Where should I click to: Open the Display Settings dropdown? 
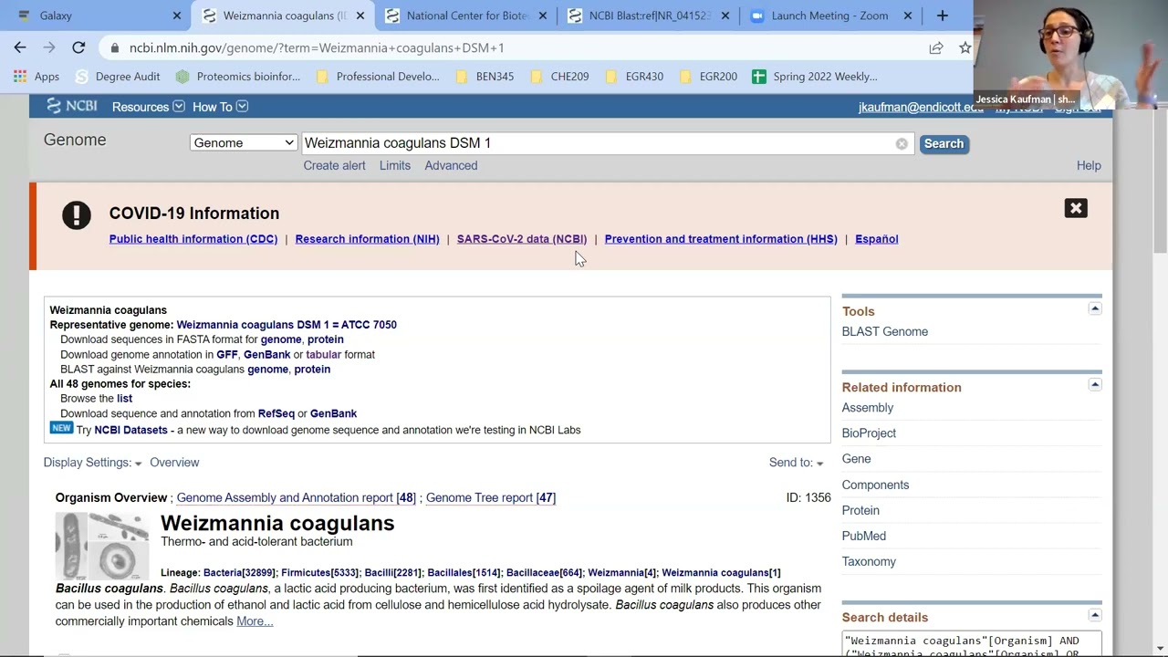click(x=92, y=463)
